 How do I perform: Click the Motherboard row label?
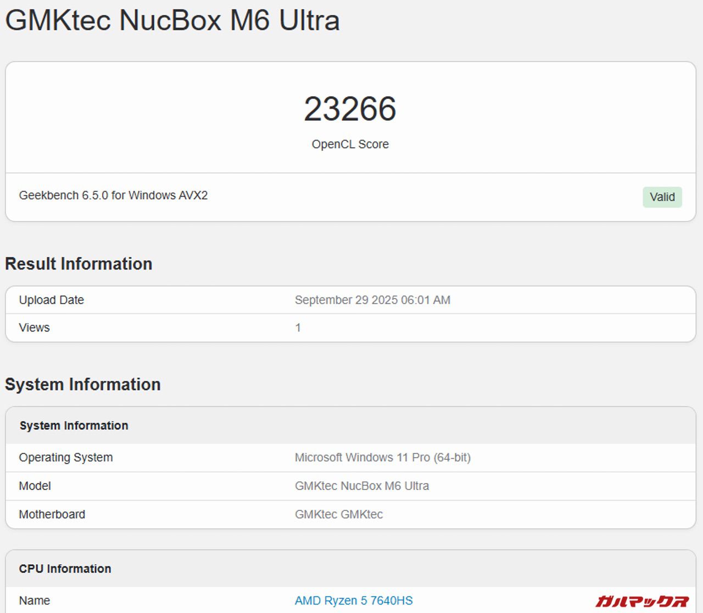pyautogui.click(x=52, y=515)
